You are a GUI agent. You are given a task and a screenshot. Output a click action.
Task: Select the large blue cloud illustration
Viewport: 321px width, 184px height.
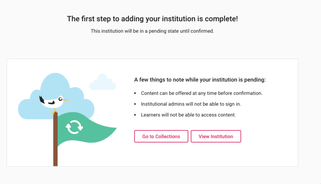pos(56,85)
